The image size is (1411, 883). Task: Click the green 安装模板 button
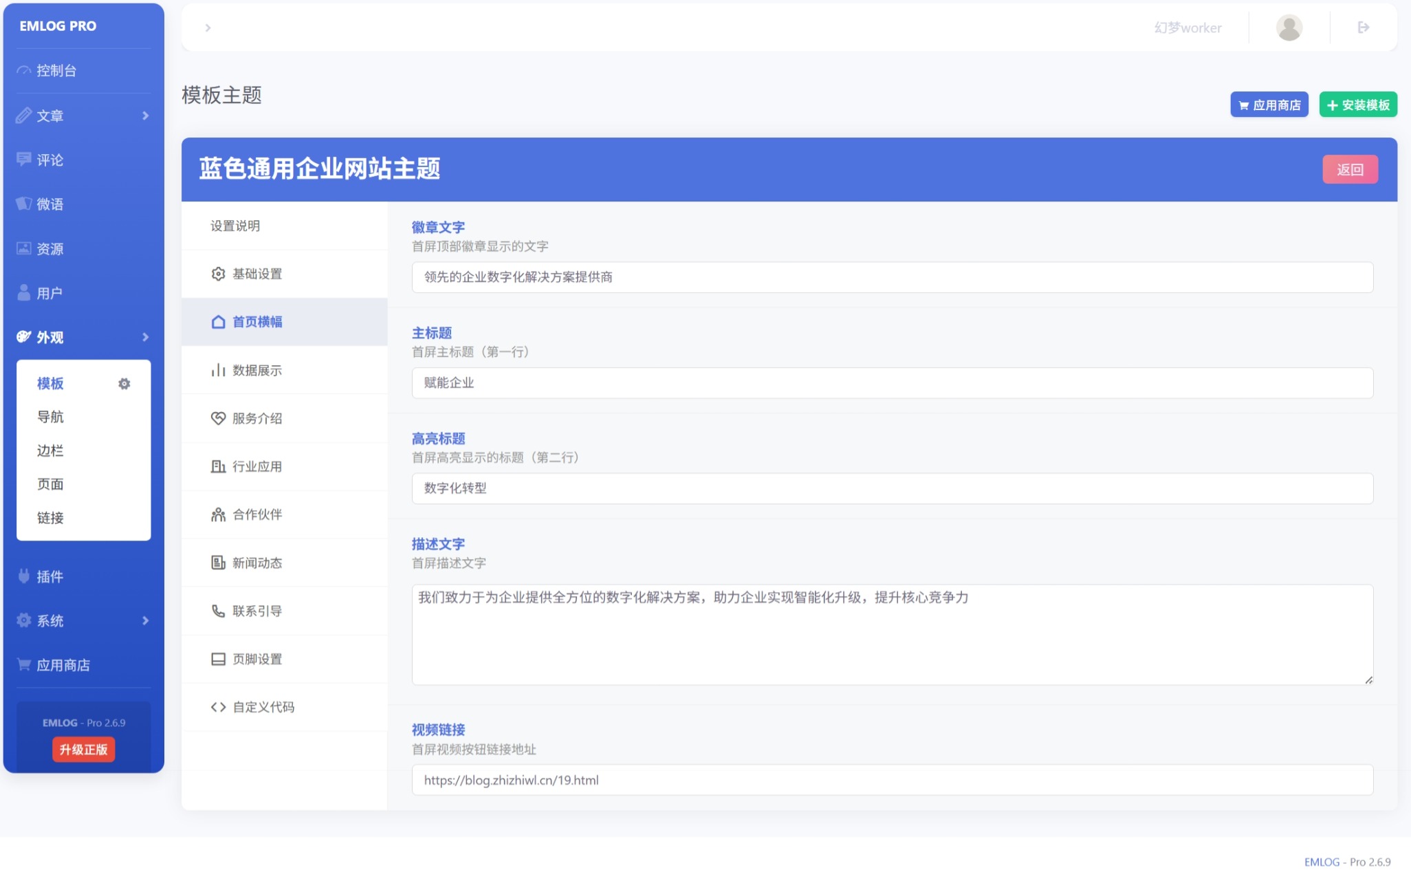point(1357,105)
